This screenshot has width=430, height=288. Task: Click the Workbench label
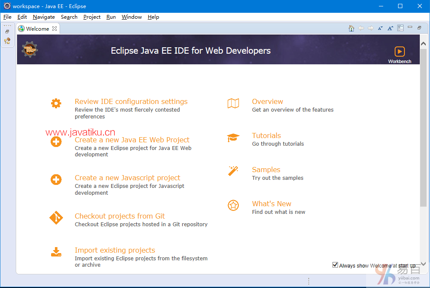coord(400,61)
